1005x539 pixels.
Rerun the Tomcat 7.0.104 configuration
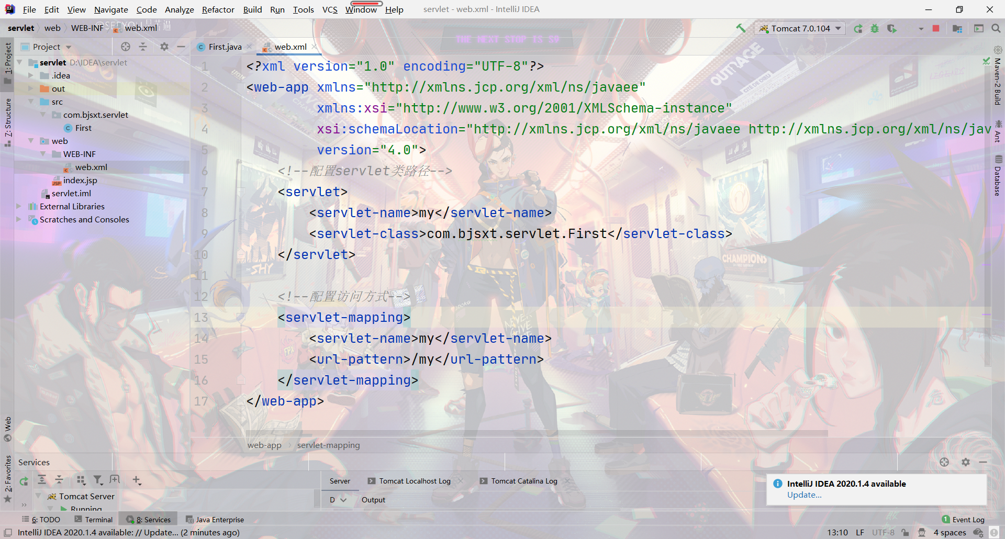(x=858, y=28)
